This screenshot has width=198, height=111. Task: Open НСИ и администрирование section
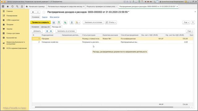(x=16, y=48)
